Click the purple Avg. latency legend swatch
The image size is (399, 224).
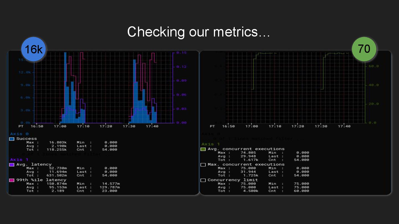point(12,165)
